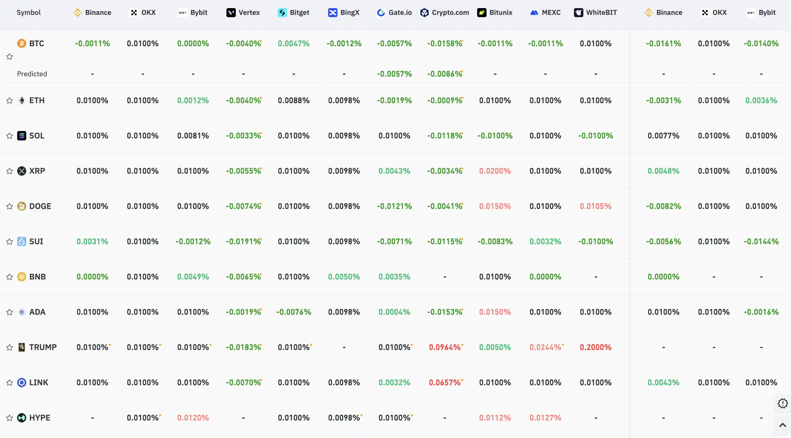791x438 pixels.
Task: Click TRUMP WhiteBIT 0.2000% funding rate
Action: (596, 347)
